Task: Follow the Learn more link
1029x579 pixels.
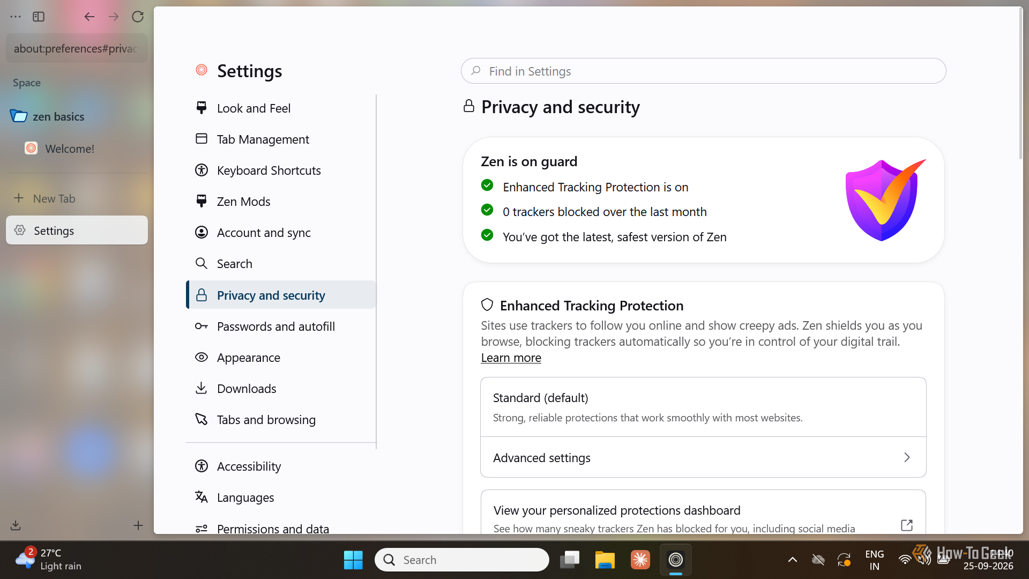Action: point(511,358)
